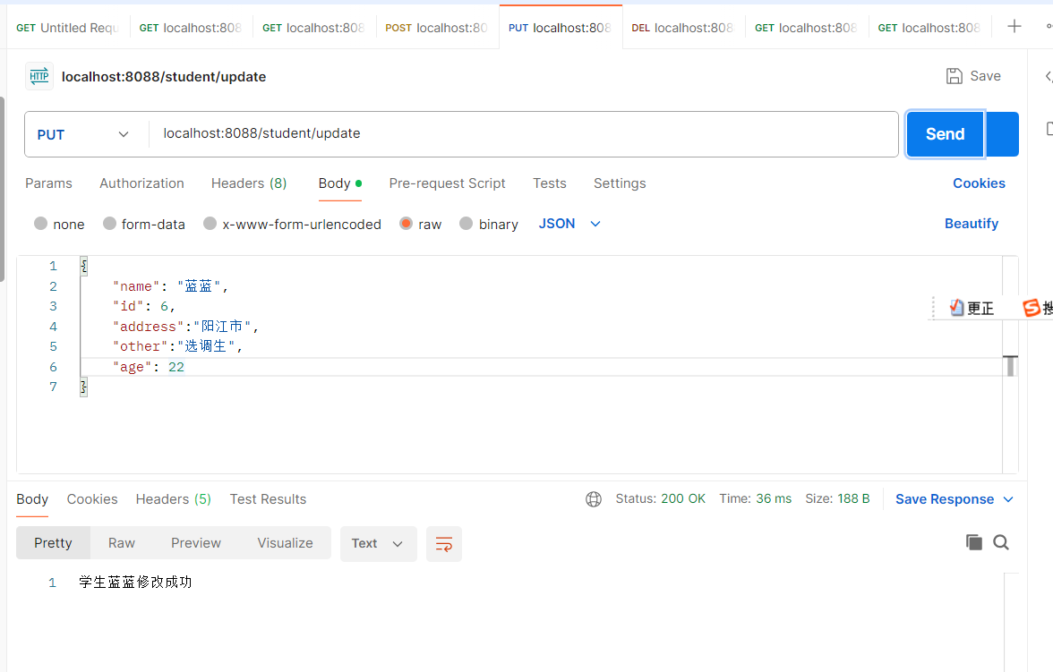
Task: Click the Save button label
Action: [x=985, y=76]
